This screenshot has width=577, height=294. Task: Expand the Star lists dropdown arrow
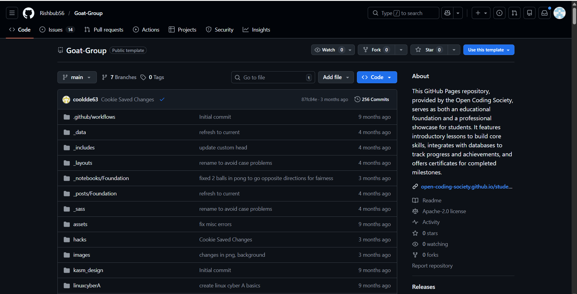pos(454,50)
